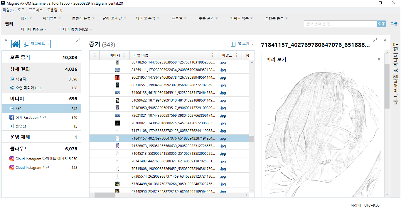Image resolution: width=401 pixels, height=213 pixels.
Task: Click Instagram icon beside Cloud Instagram 사진
Action: pyautogui.click(x=12, y=167)
